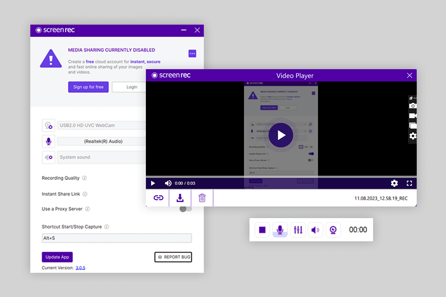The height and width of the screenshot is (297, 446).
Task: Click the webcam icon beside USB2.0 HD UVC WebCam
Action: [49, 125]
